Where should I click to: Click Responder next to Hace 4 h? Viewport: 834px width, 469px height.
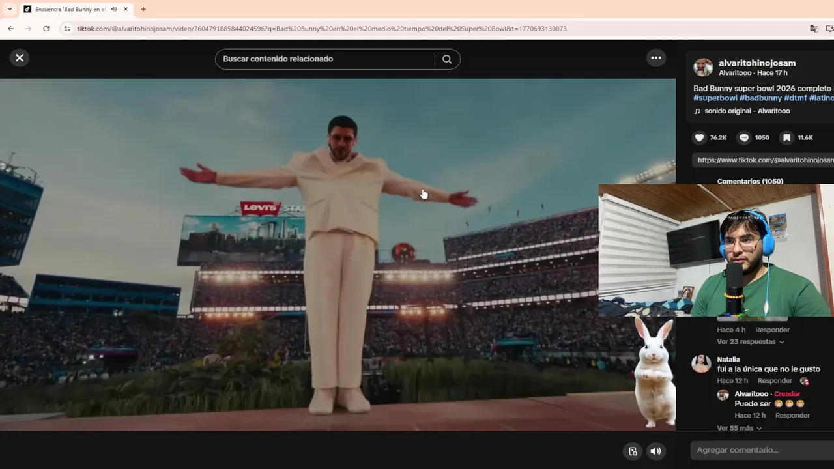click(x=772, y=330)
